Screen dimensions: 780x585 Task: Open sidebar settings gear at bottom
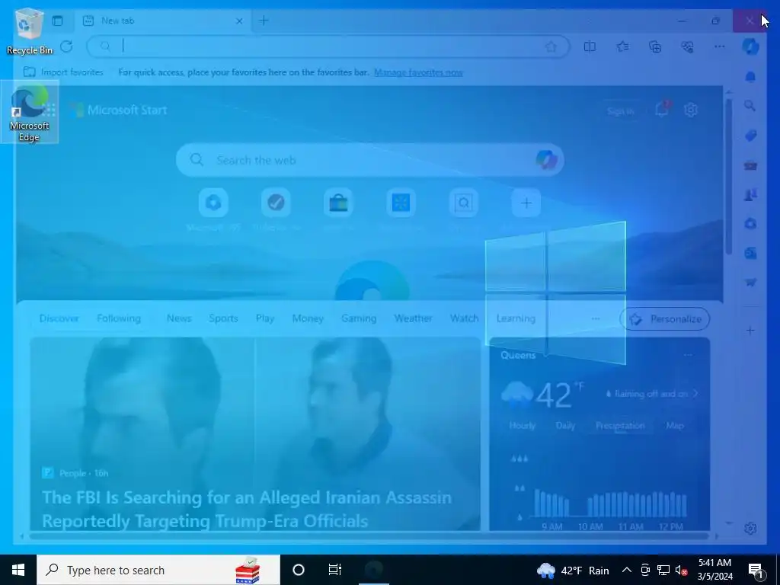750,529
